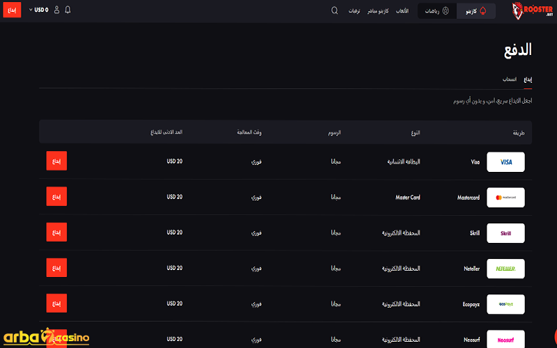Open the الألعاب menu item
The width and height of the screenshot is (557, 348).
(x=402, y=11)
